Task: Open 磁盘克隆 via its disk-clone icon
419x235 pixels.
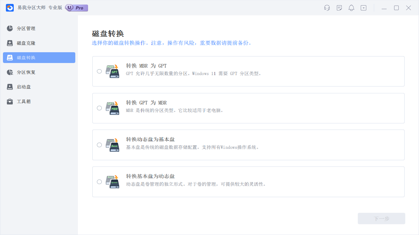Action: 10,43
